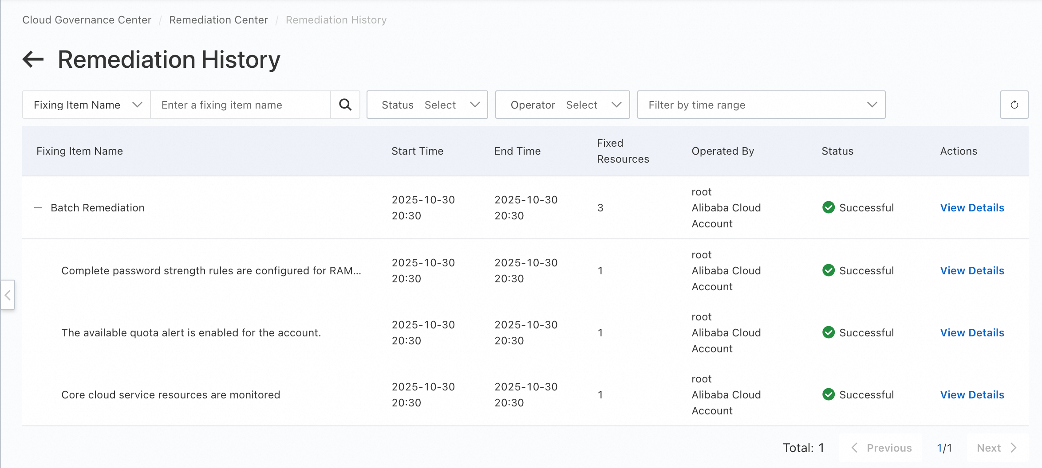Click the search magnifier icon

[x=345, y=105]
